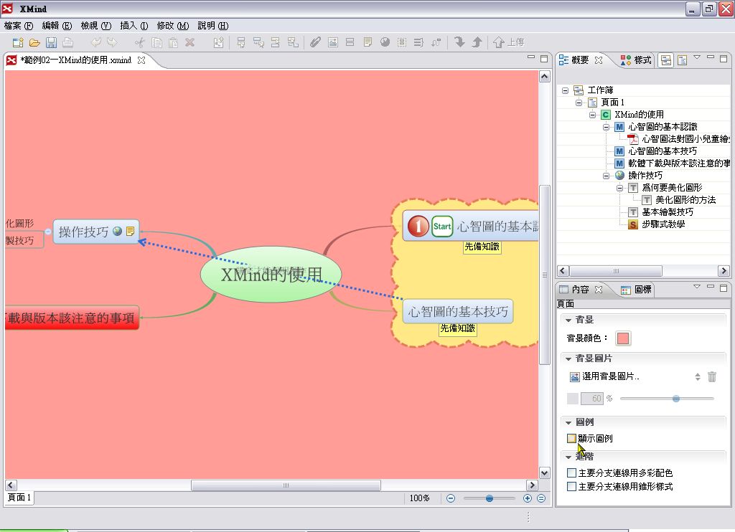This screenshot has height=532, width=735.
Task: Click the Insert image toolbar icon
Action: 333,42
